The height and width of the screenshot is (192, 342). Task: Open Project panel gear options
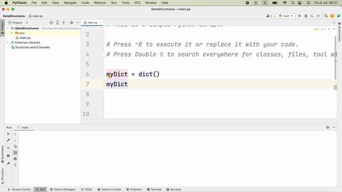71,22
